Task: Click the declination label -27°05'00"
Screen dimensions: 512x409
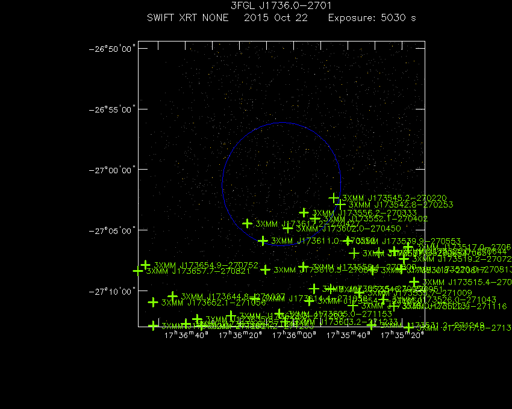Action: click(112, 230)
